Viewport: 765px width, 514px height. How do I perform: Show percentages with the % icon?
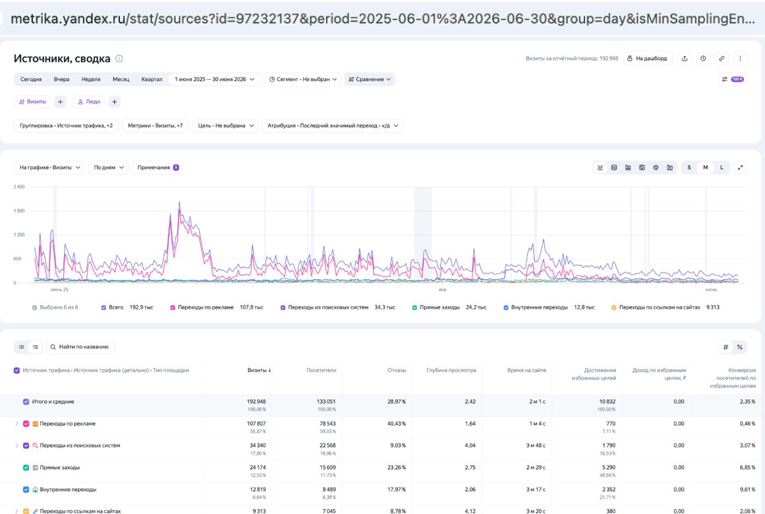[x=740, y=347]
